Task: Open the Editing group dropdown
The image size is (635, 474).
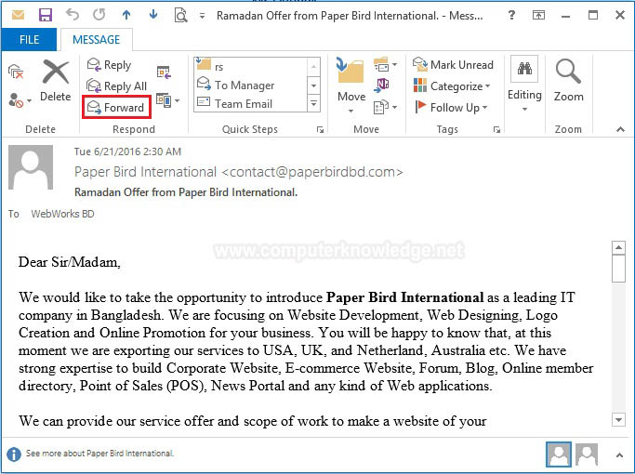Action: point(524,85)
